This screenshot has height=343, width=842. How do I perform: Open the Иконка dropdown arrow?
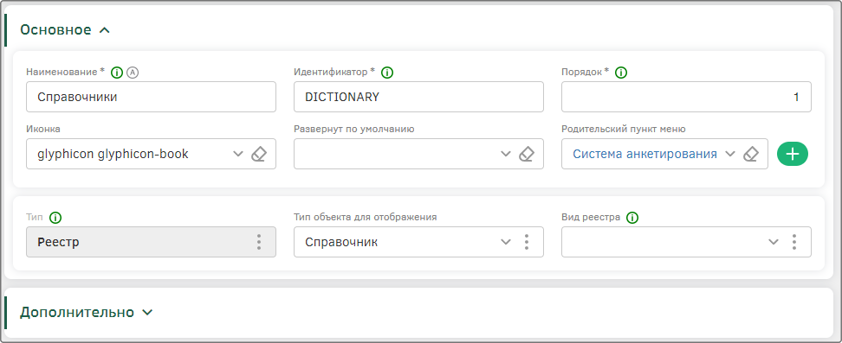click(238, 155)
